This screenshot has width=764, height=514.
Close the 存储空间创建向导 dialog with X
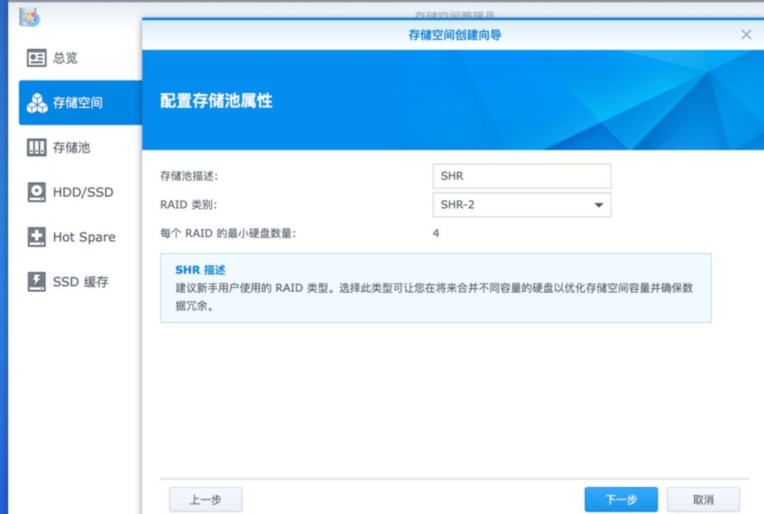746,35
